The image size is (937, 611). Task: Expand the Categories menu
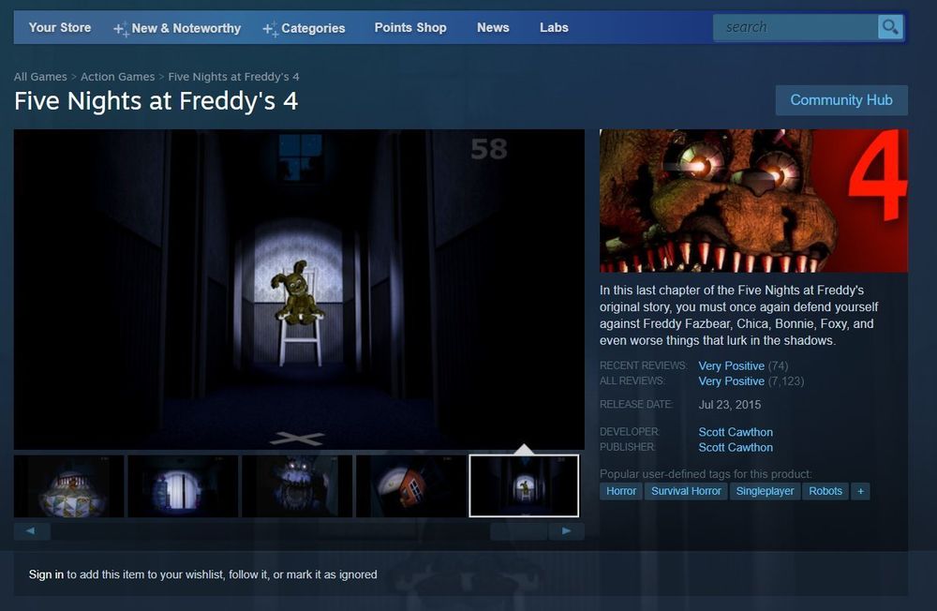coord(305,28)
